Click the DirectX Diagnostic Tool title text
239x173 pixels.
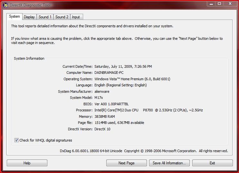(x=30, y=5)
